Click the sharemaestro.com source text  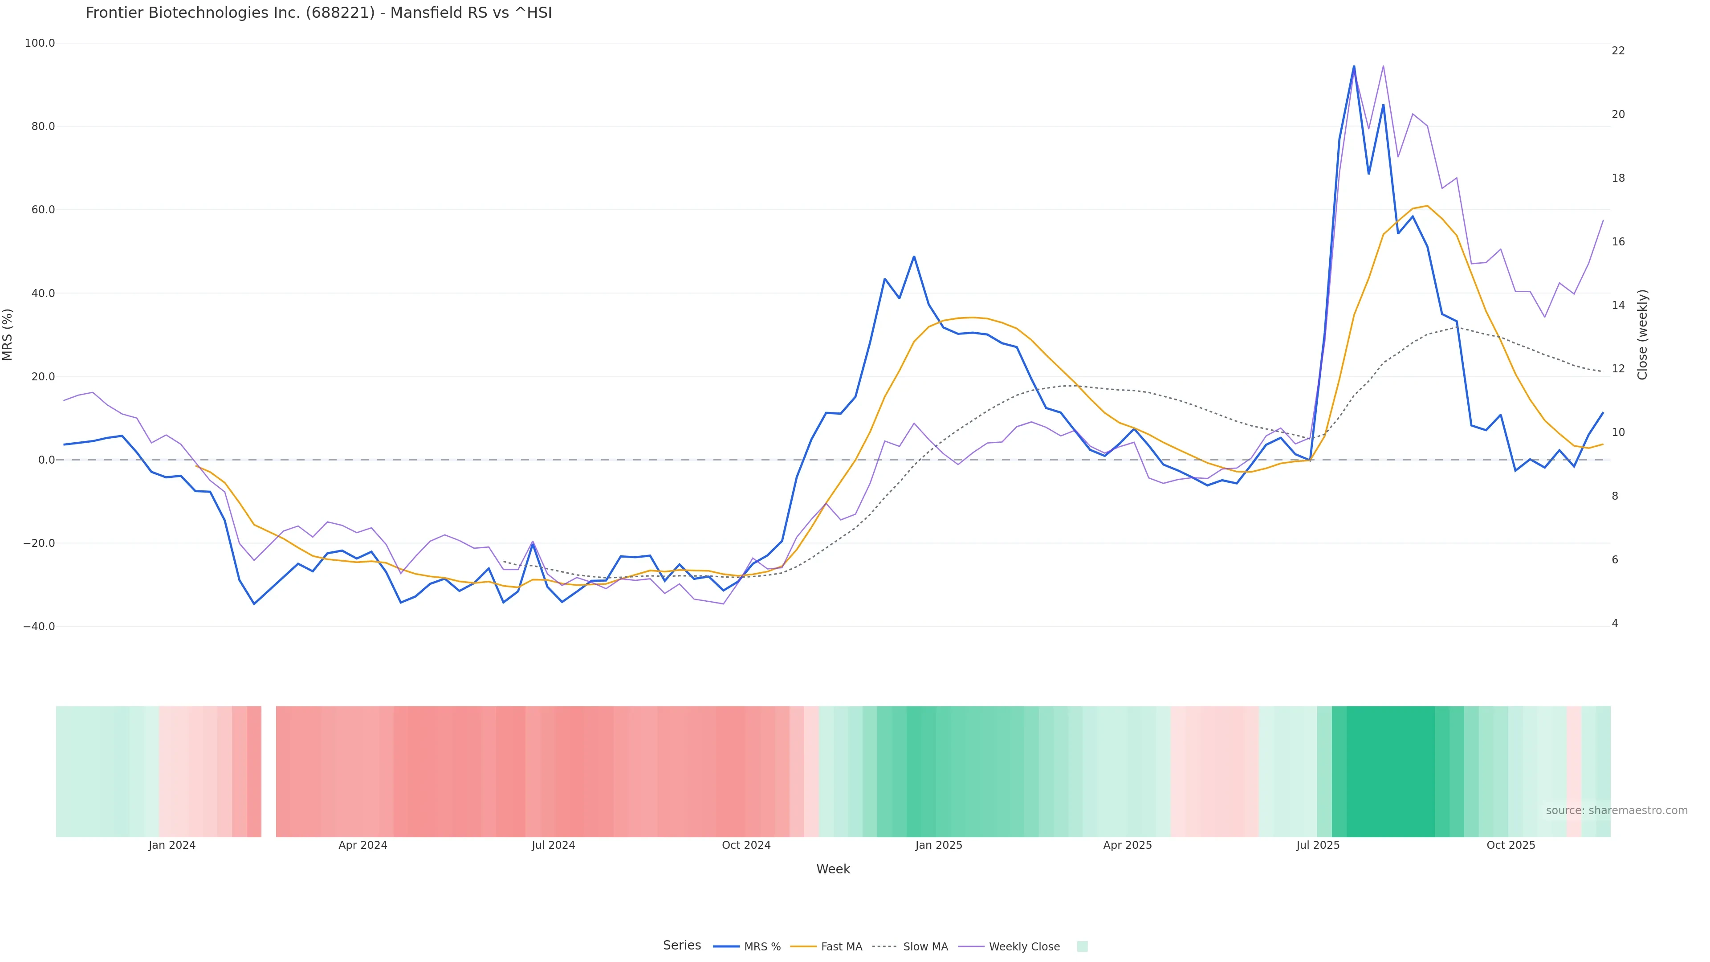point(1616,811)
